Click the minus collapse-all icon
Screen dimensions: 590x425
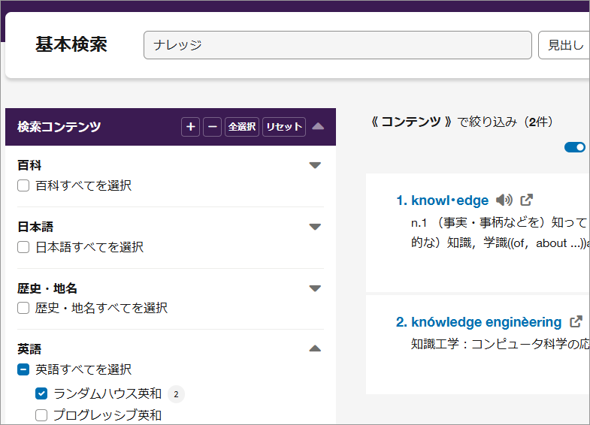(x=212, y=127)
